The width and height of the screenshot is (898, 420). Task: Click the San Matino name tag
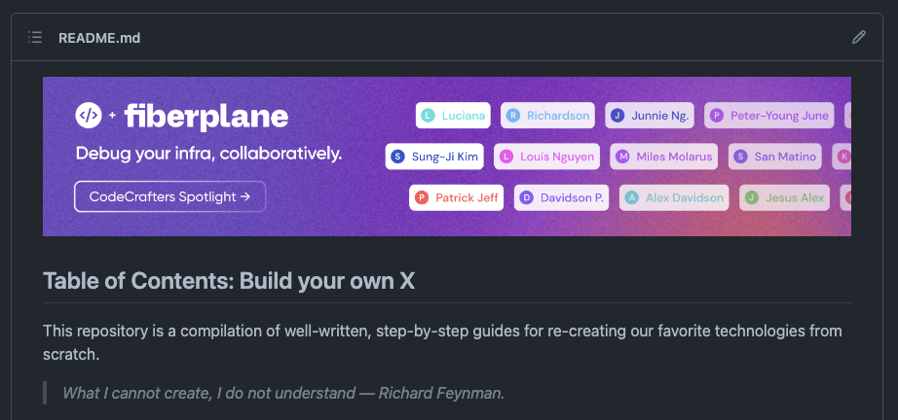tap(775, 157)
